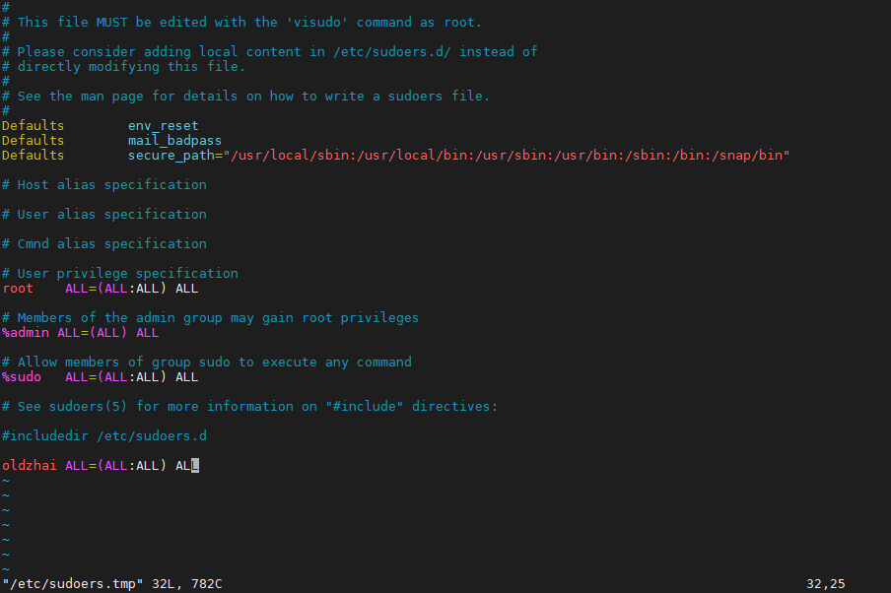
Task: Click the oldzhai username
Action: tap(30, 465)
